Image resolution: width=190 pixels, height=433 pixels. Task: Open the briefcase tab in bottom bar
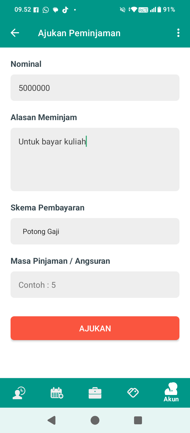pos(95,393)
